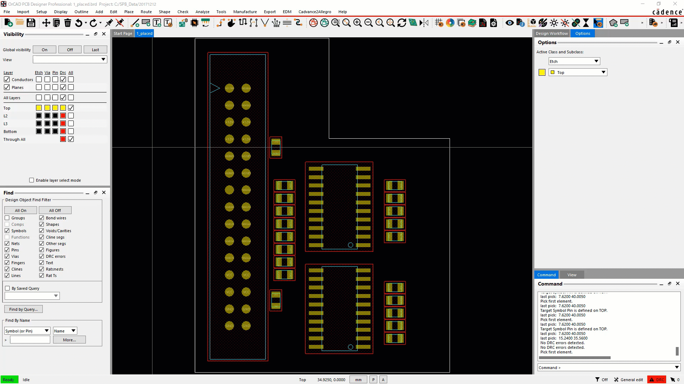Image resolution: width=684 pixels, height=384 pixels.
Task: Toggle the Conductors layer checkbox
Action: (x=7, y=79)
